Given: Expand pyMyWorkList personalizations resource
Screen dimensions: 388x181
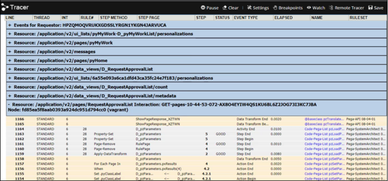Looking at the screenshot, I should pos(10,34).
